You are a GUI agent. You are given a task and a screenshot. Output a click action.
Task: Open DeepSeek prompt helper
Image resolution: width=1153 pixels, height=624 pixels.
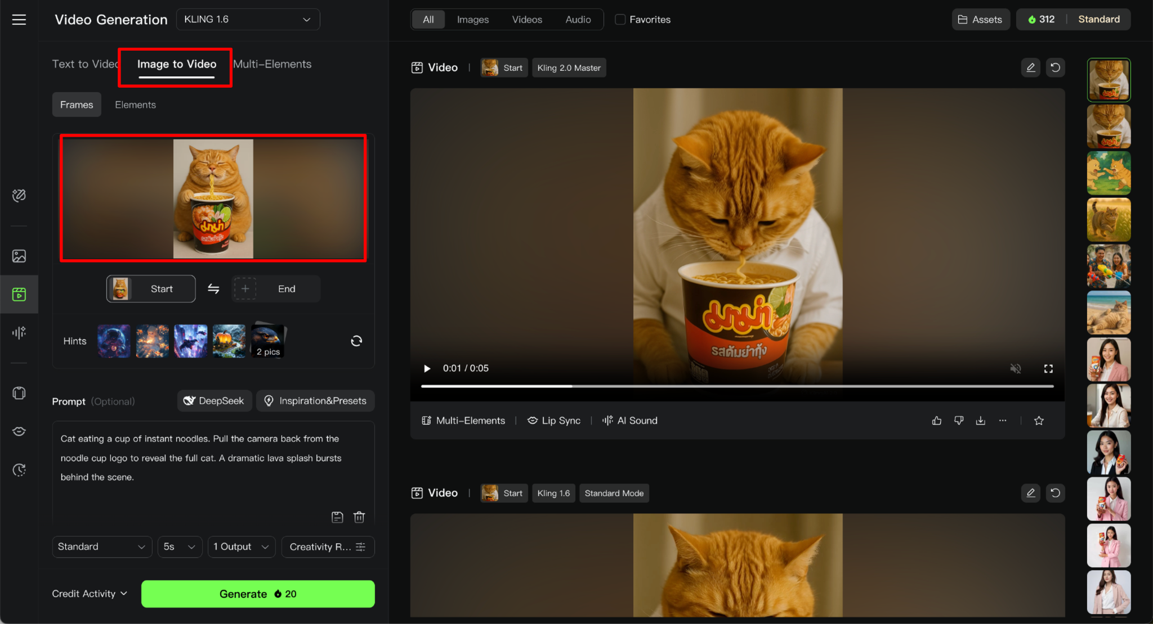(214, 401)
